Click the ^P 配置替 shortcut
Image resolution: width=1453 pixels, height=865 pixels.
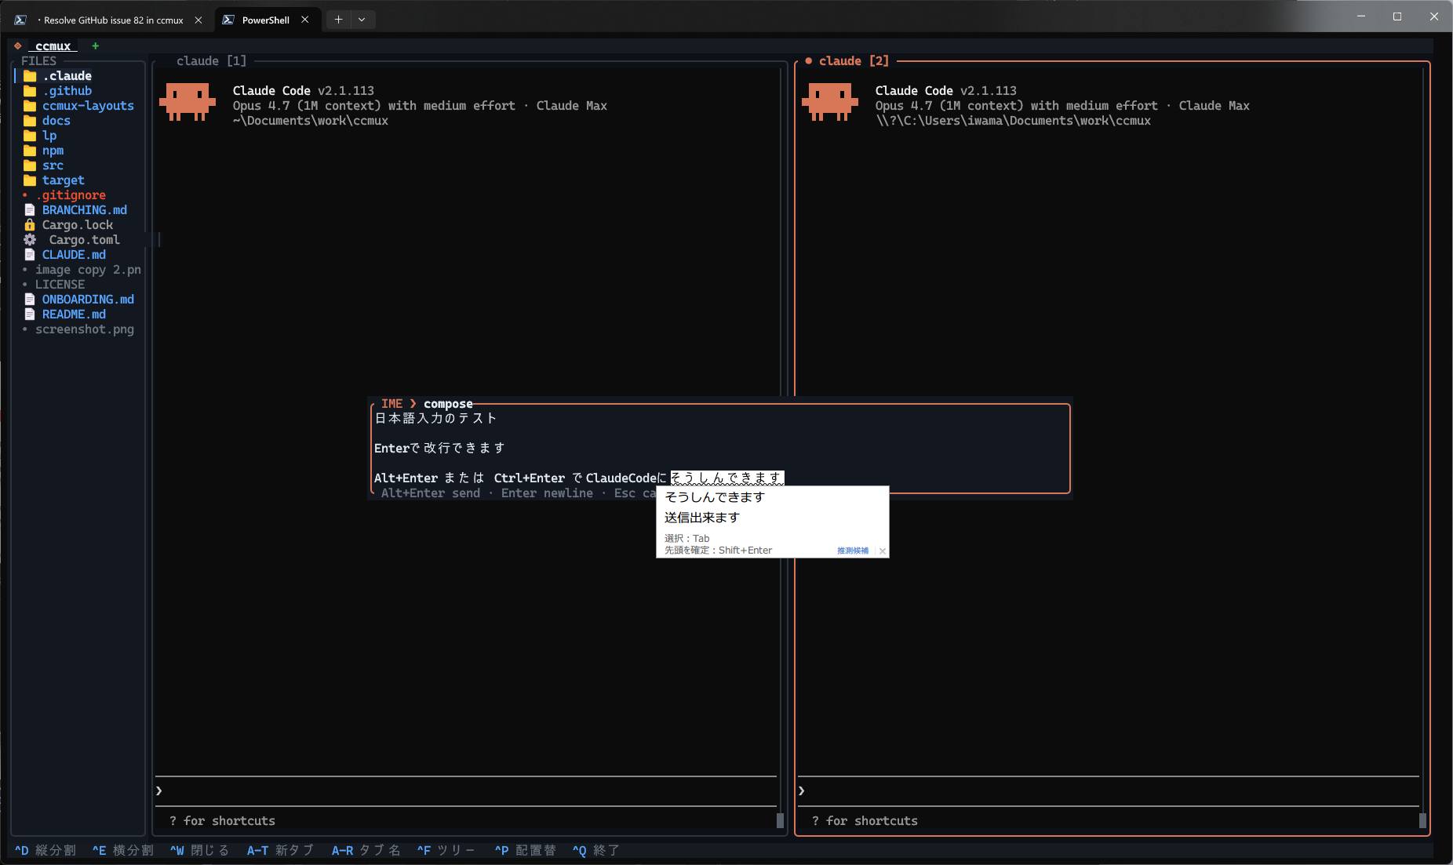coord(526,851)
